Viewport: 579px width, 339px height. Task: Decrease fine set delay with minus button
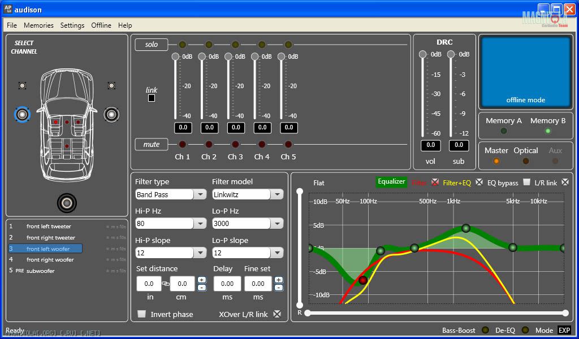click(x=279, y=288)
